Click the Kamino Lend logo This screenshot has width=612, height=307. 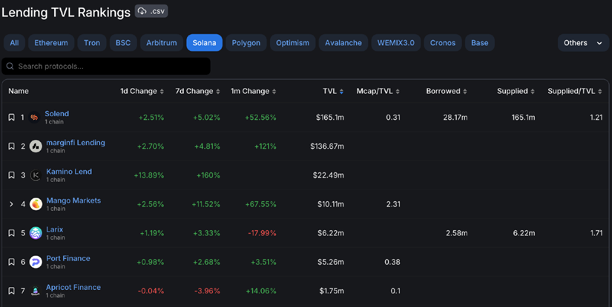(x=36, y=175)
